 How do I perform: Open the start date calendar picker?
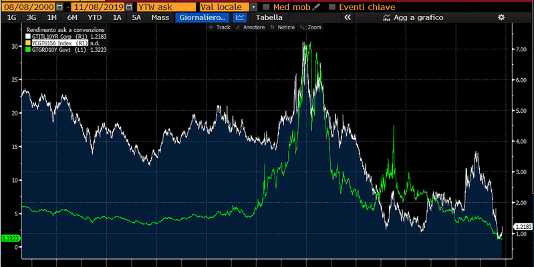(59, 7)
